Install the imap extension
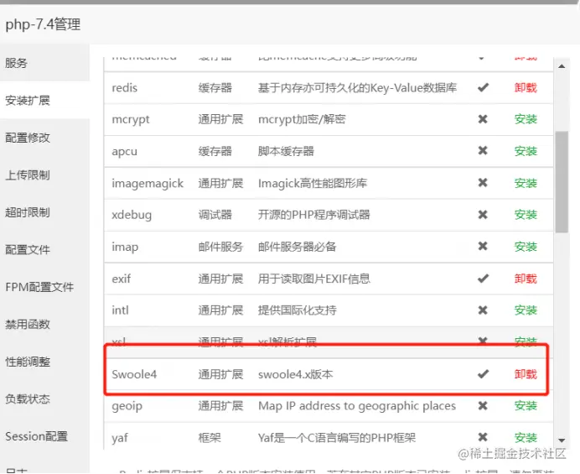This screenshot has width=580, height=474. click(x=526, y=247)
